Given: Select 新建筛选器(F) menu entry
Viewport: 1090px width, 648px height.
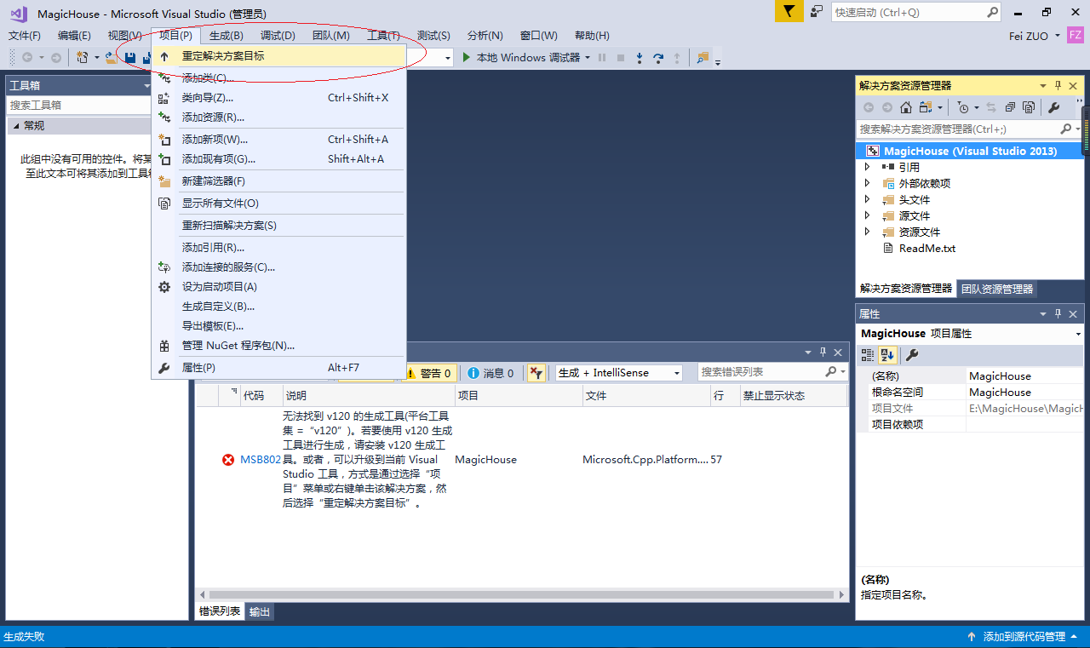Looking at the screenshot, I should point(278,181).
